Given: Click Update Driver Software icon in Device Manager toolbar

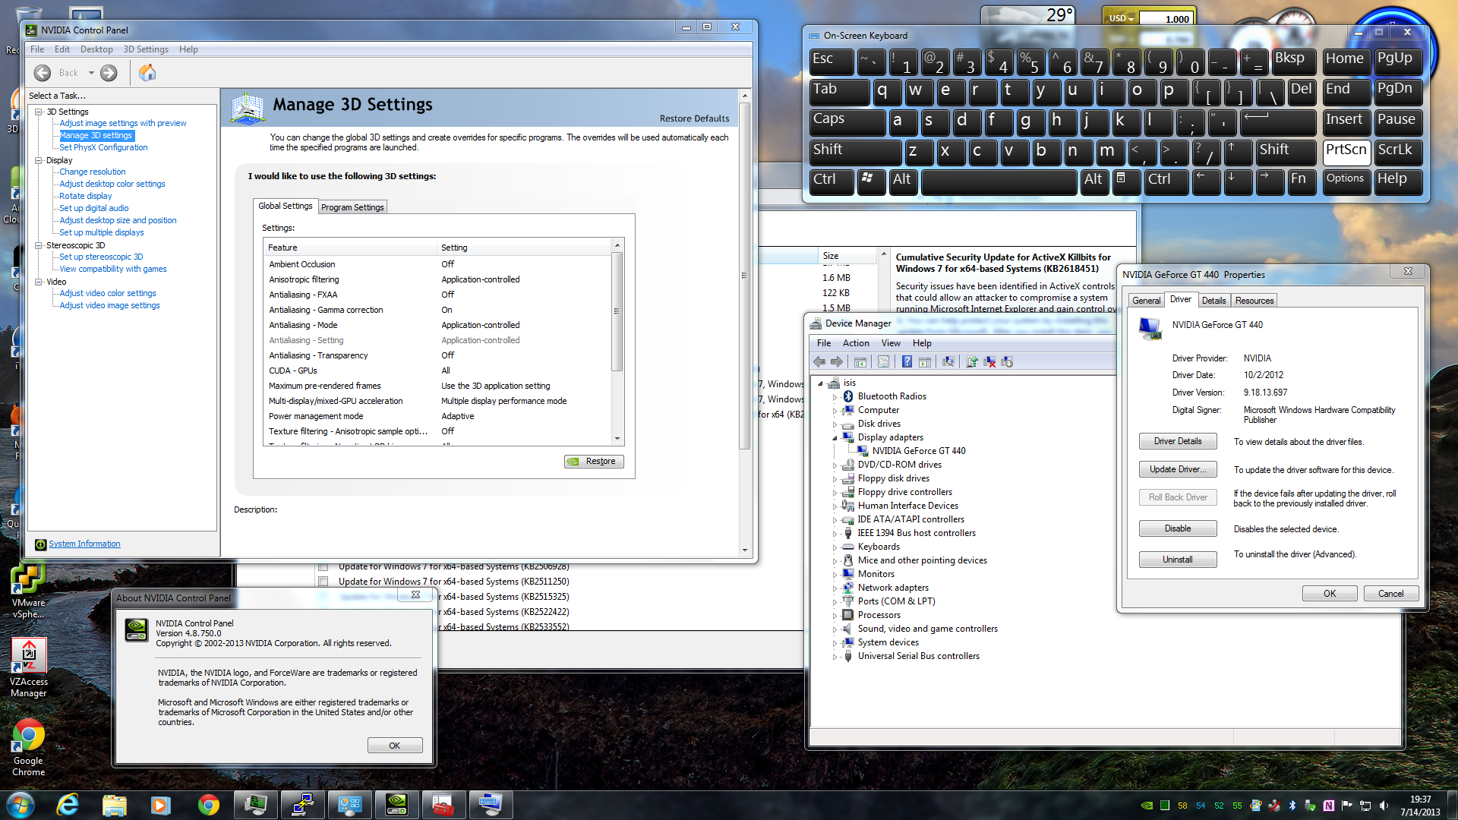Looking at the screenshot, I should [971, 362].
